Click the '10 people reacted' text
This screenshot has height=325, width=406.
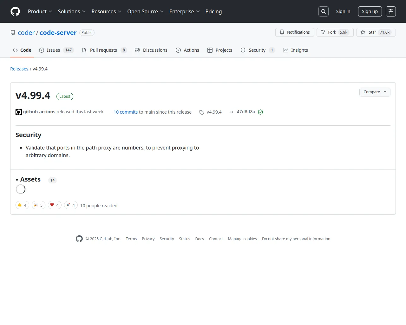point(99,206)
